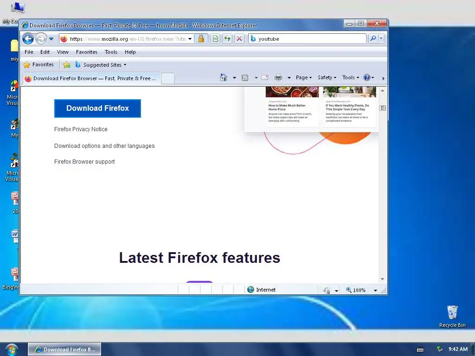Click the scrollbar down arrow
This screenshot has height=356, width=475.
(x=382, y=279)
